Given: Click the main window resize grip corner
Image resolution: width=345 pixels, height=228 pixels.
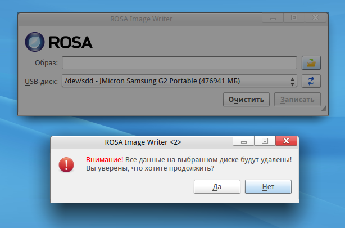Looking at the screenshot, I should click(x=324, y=109).
